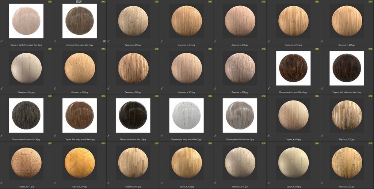Click the small square icon above Ламинат shiny wood tiles 1
This screenshot has width=374, height=189.
point(77,2)
